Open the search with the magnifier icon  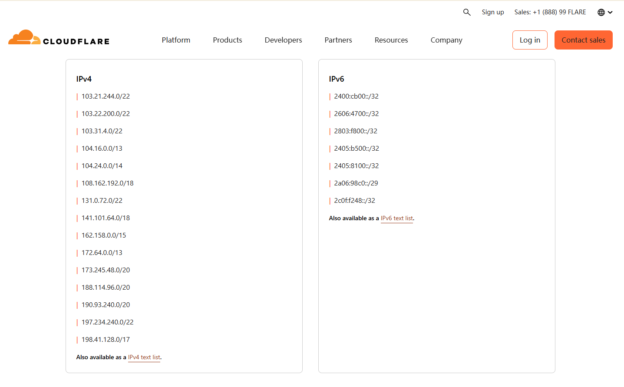click(467, 12)
